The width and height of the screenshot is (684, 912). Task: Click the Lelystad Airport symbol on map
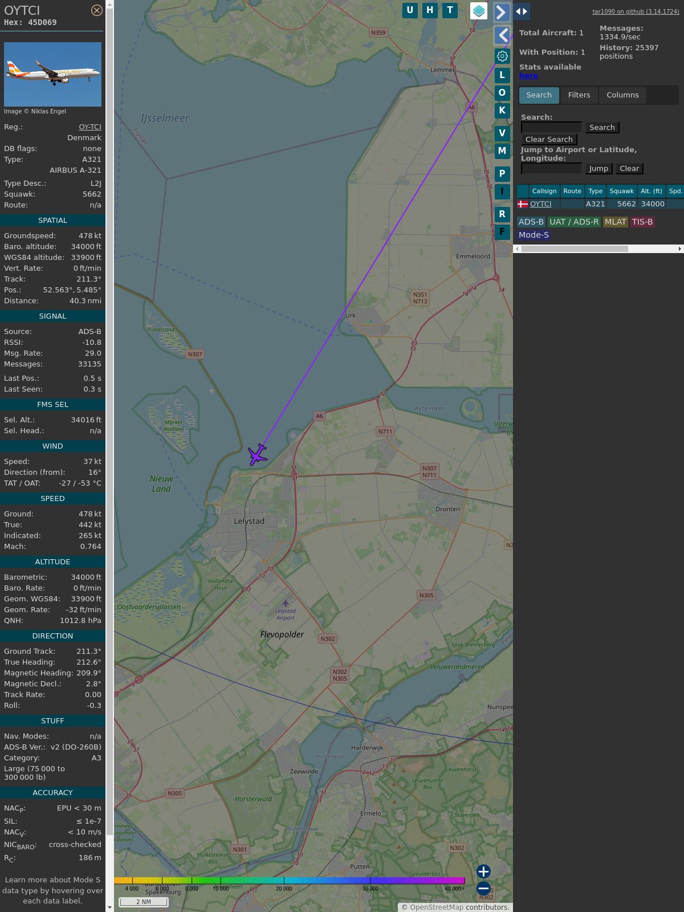286,603
